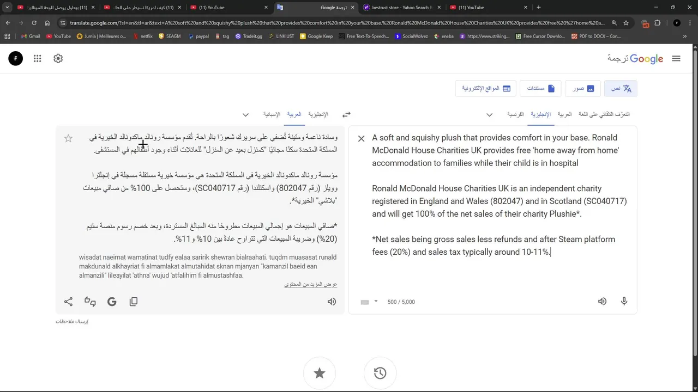Image resolution: width=698 pixels, height=392 pixels.
Task: Reload the page
Action: tap(34, 23)
